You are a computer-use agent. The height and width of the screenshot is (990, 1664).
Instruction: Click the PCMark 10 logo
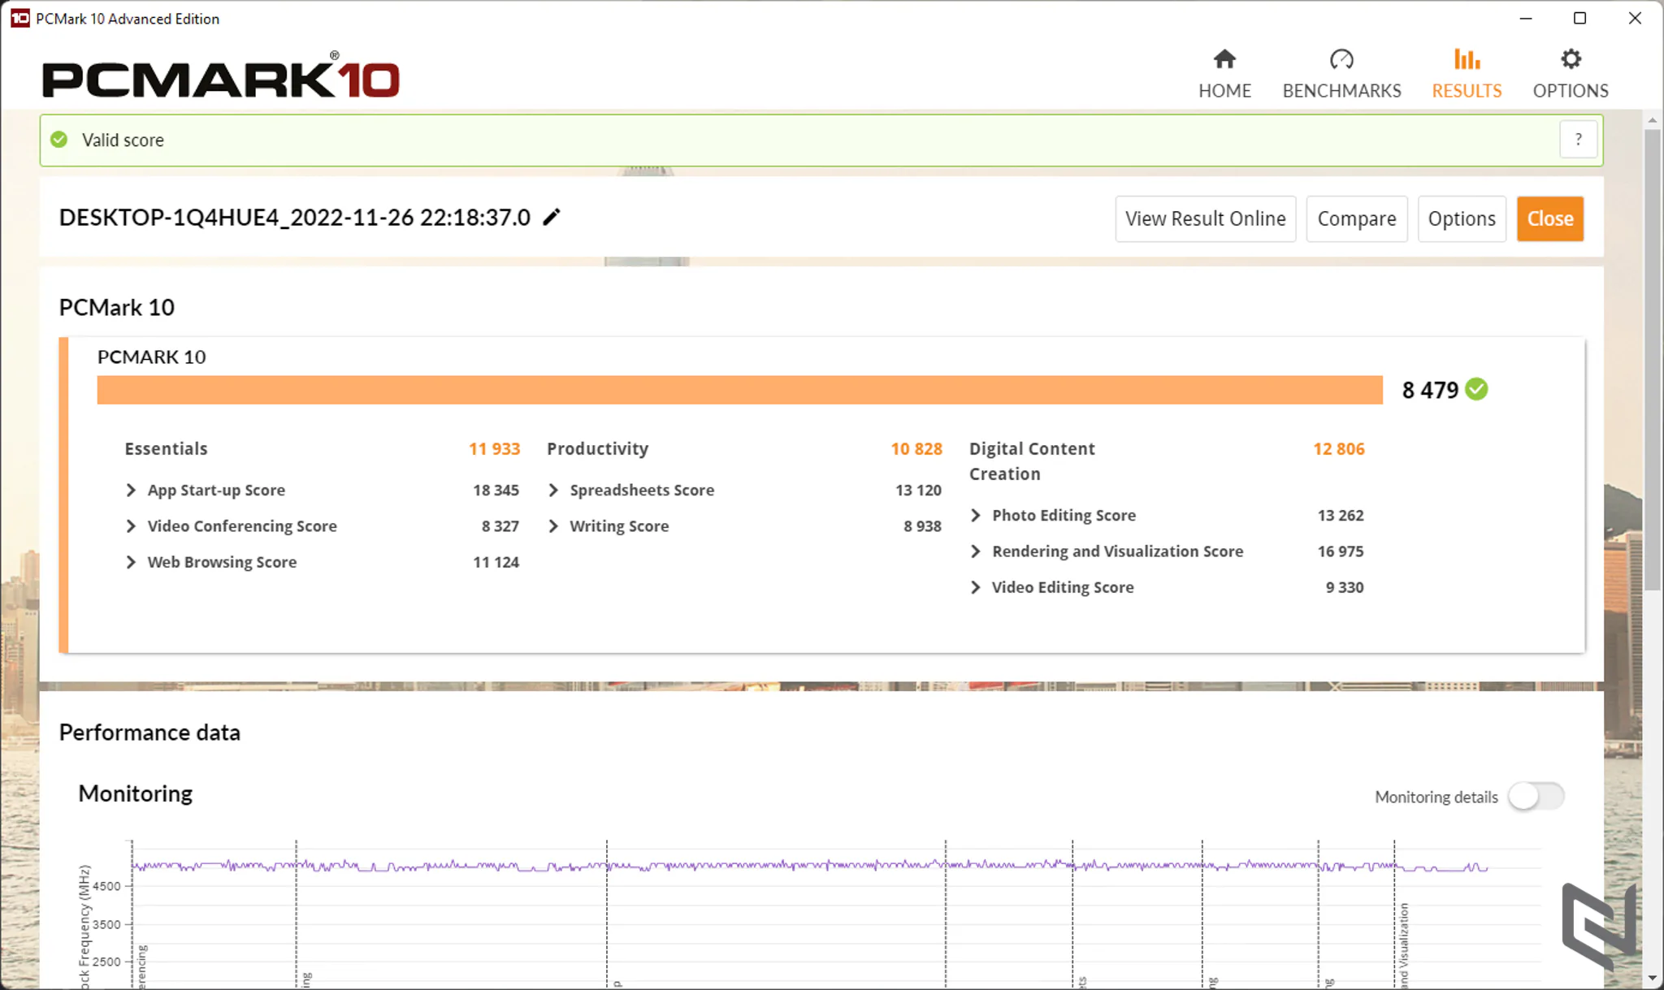click(221, 76)
